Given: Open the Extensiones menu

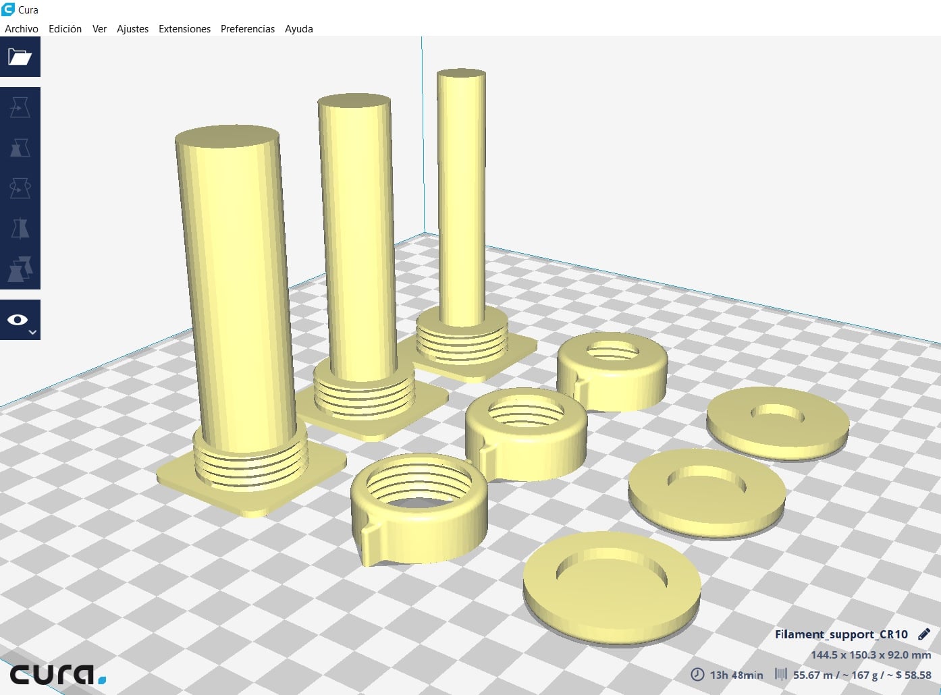Looking at the screenshot, I should [x=184, y=29].
